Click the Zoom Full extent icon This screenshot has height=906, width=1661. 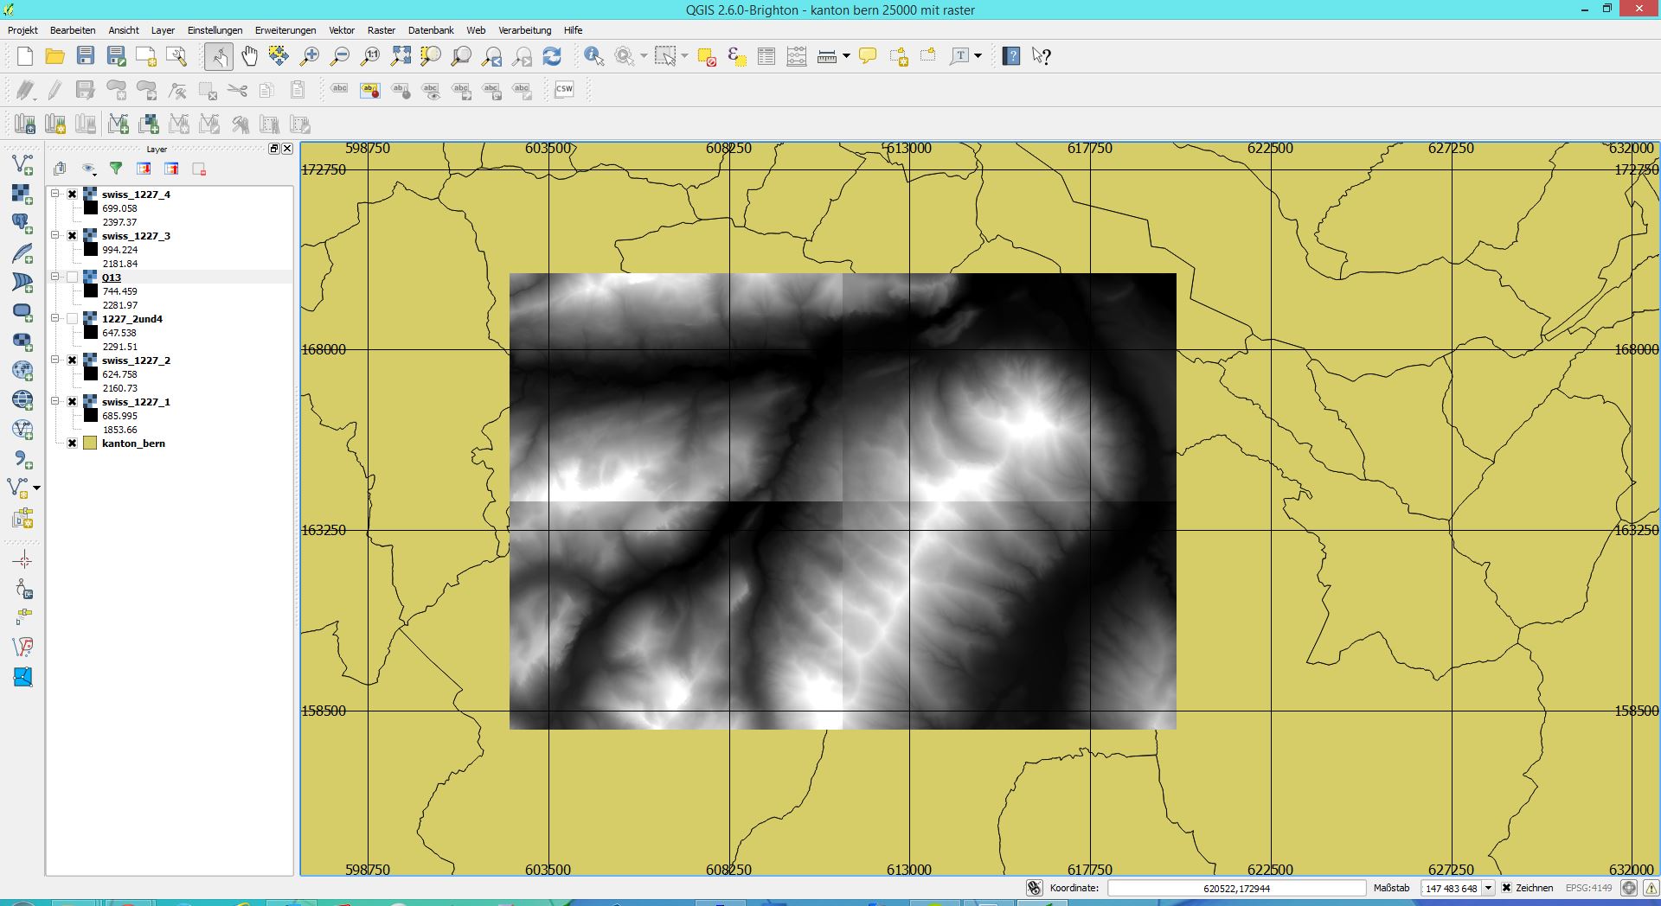[x=401, y=56]
